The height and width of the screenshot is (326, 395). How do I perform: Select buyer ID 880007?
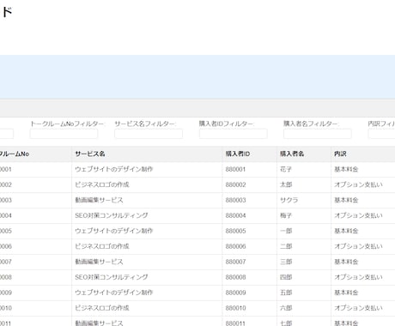[x=235, y=262]
